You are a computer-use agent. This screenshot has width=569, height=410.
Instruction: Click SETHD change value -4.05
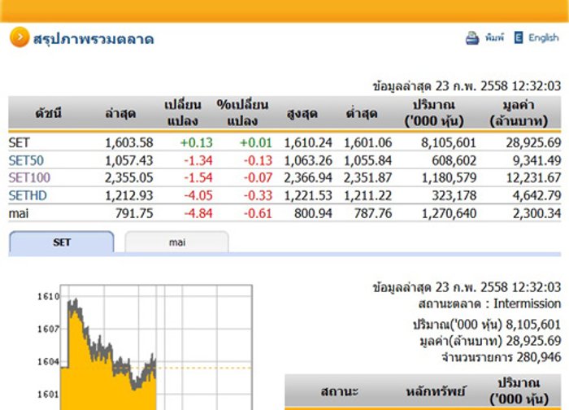[x=198, y=195]
